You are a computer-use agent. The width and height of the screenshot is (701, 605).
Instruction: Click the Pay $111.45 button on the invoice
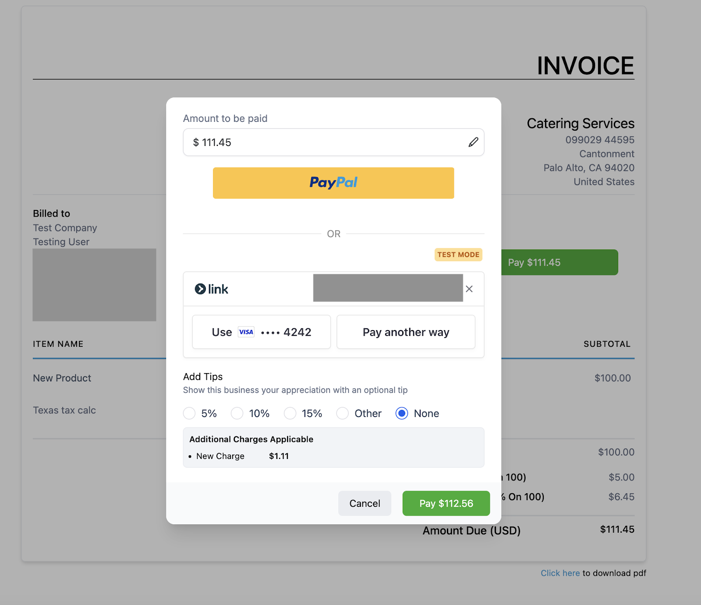pyautogui.click(x=559, y=263)
